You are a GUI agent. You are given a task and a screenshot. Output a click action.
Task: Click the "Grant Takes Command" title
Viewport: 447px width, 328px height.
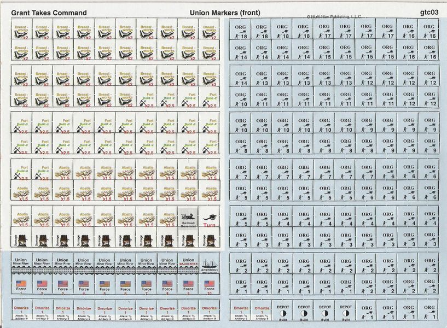49,13
